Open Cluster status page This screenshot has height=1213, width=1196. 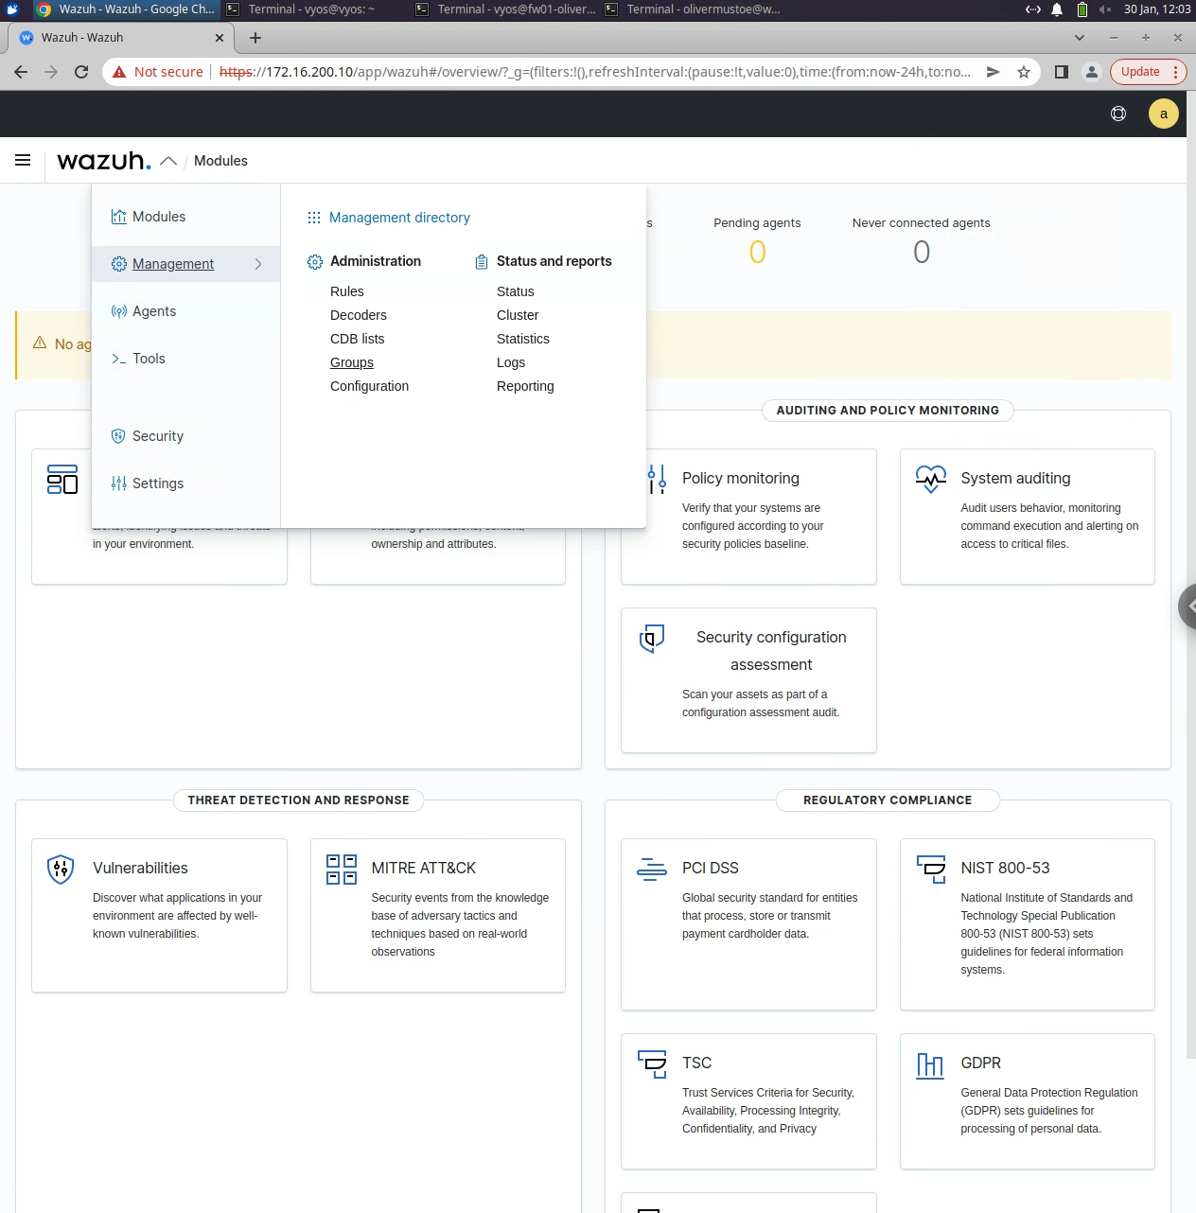click(518, 315)
